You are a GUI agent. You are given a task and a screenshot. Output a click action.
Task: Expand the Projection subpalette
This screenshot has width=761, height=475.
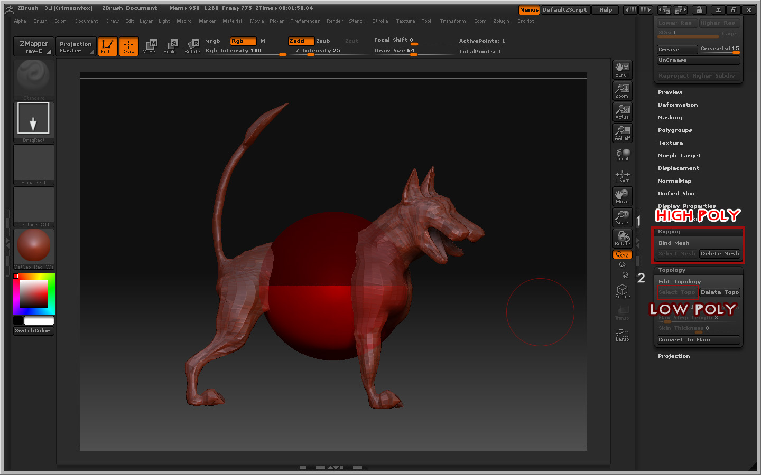(x=673, y=356)
